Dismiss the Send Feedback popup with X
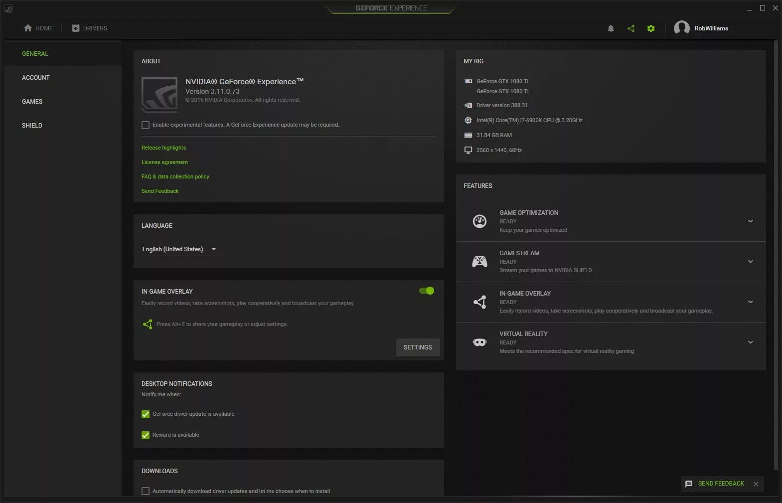Viewport: 782px width, 503px height. point(756,484)
